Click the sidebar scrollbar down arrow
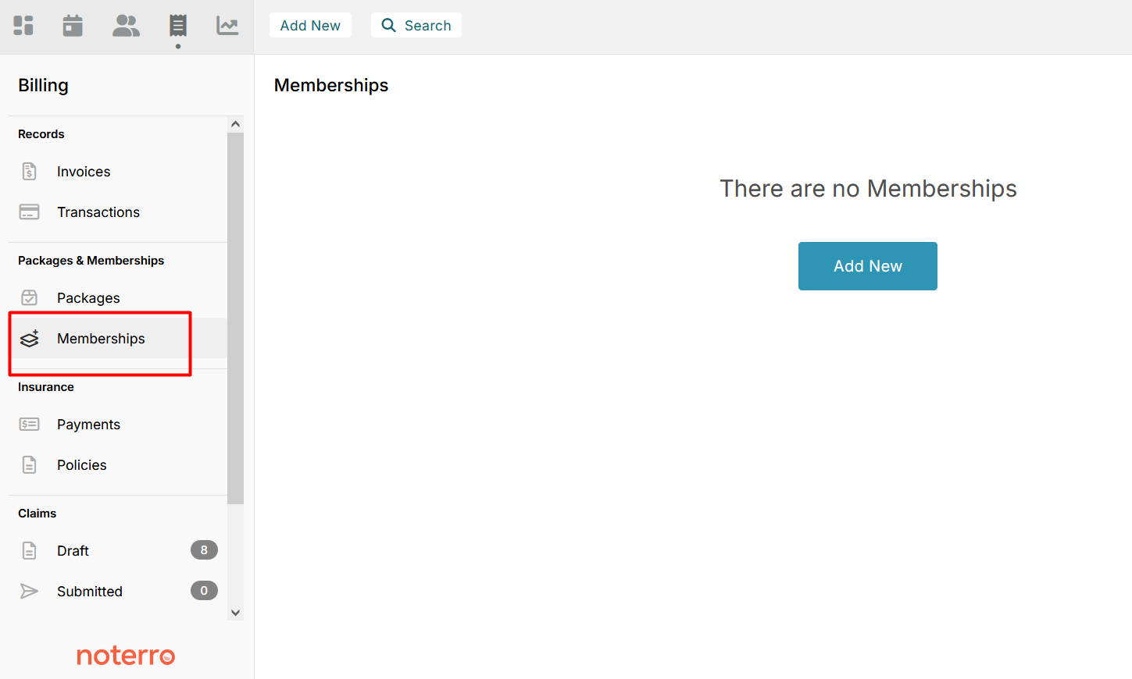 point(235,613)
